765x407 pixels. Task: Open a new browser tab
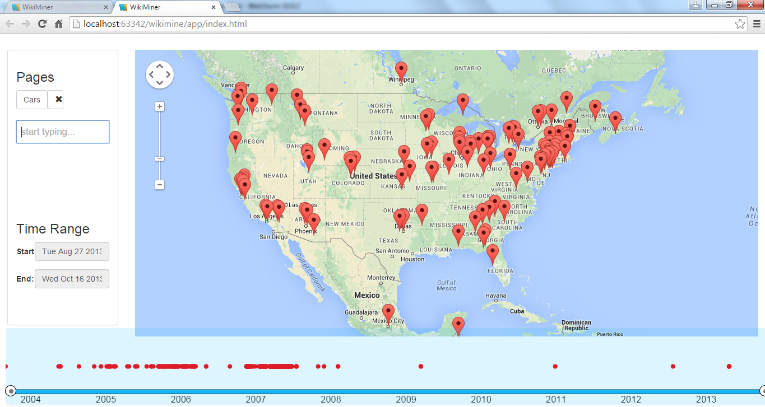click(231, 7)
